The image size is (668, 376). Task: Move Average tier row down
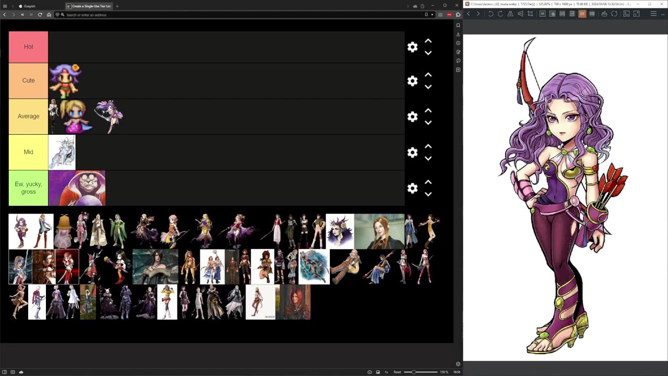click(428, 123)
